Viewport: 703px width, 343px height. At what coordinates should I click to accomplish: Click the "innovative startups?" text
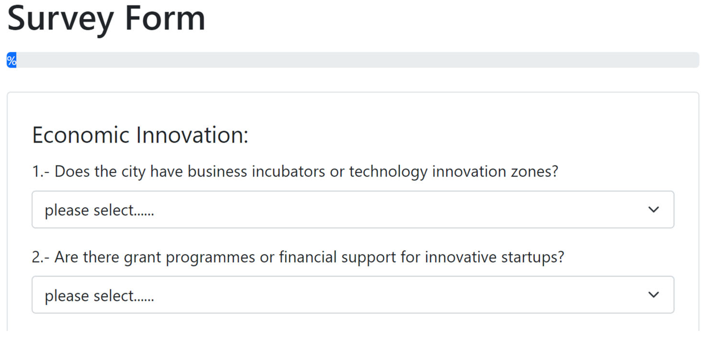(x=494, y=257)
